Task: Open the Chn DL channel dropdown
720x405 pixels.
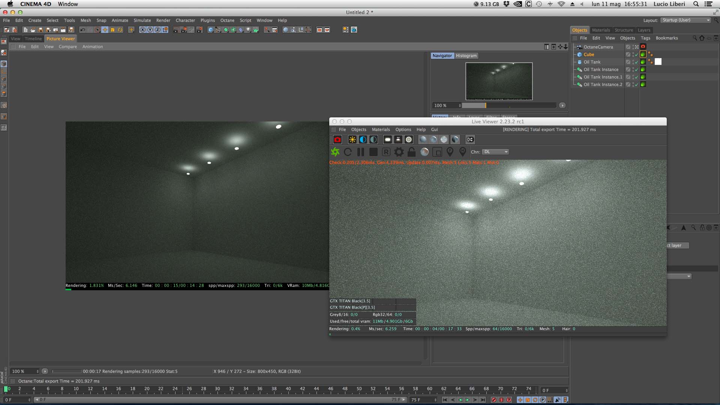Action: 495,152
